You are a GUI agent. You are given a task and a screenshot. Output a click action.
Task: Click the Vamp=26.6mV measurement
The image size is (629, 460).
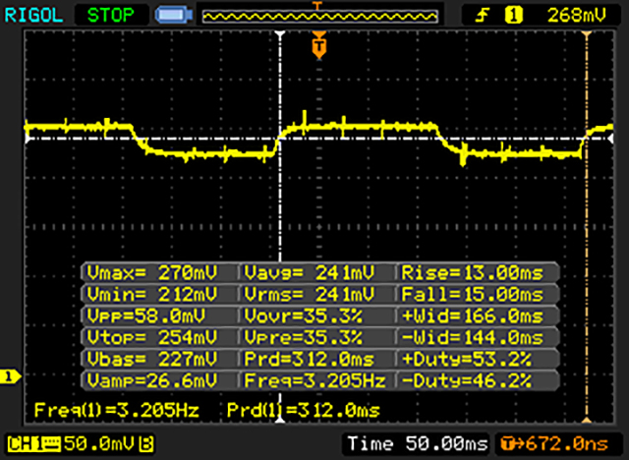click(152, 380)
